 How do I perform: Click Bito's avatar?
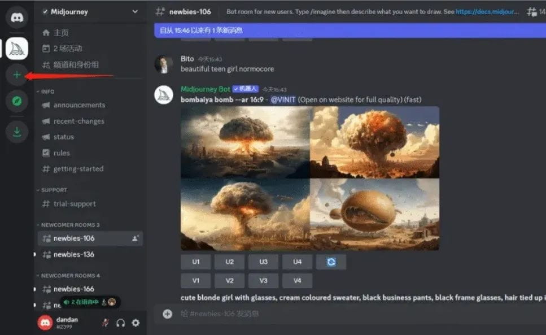tap(164, 64)
